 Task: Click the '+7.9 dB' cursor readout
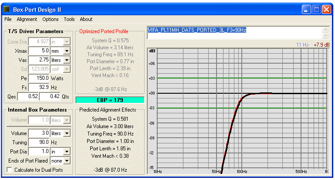click(x=321, y=45)
